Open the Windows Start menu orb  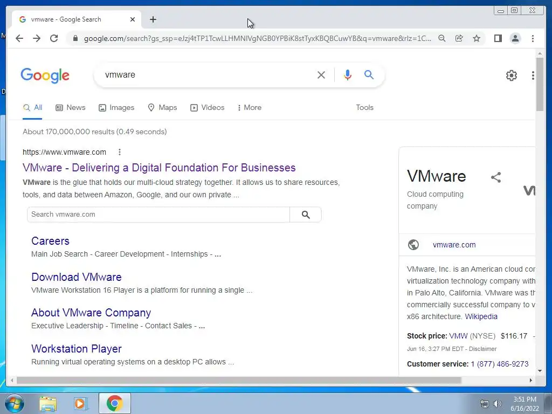[x=15, y=403]
